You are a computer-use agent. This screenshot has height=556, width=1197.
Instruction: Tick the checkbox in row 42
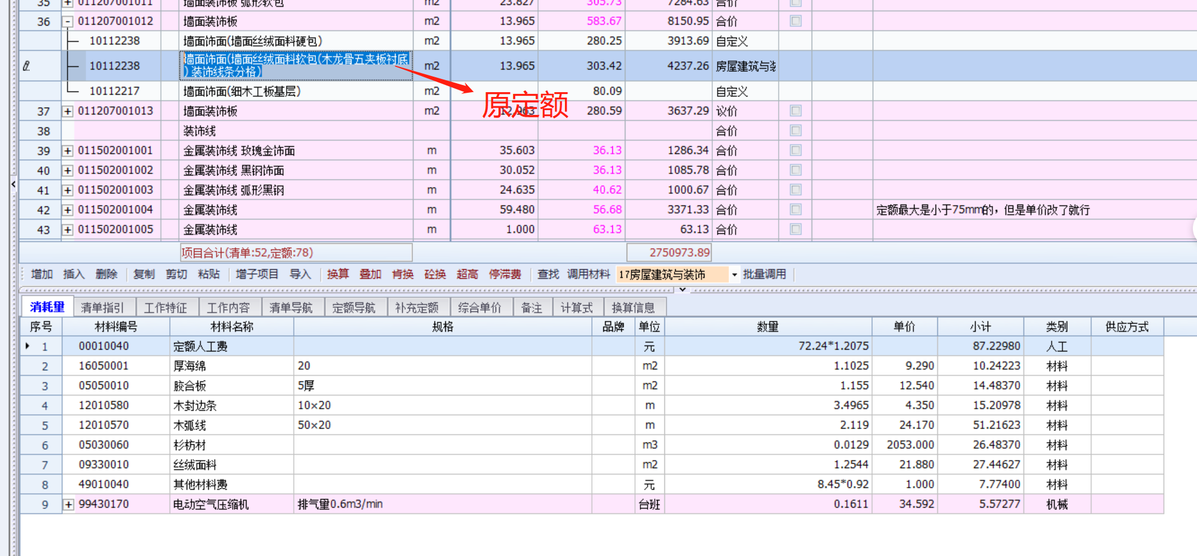pyautogui.click(x=795, y=209)
